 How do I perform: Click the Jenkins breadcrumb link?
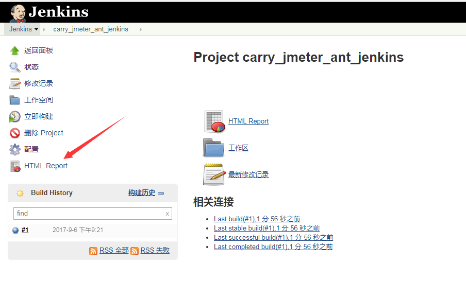pos(21,29)
